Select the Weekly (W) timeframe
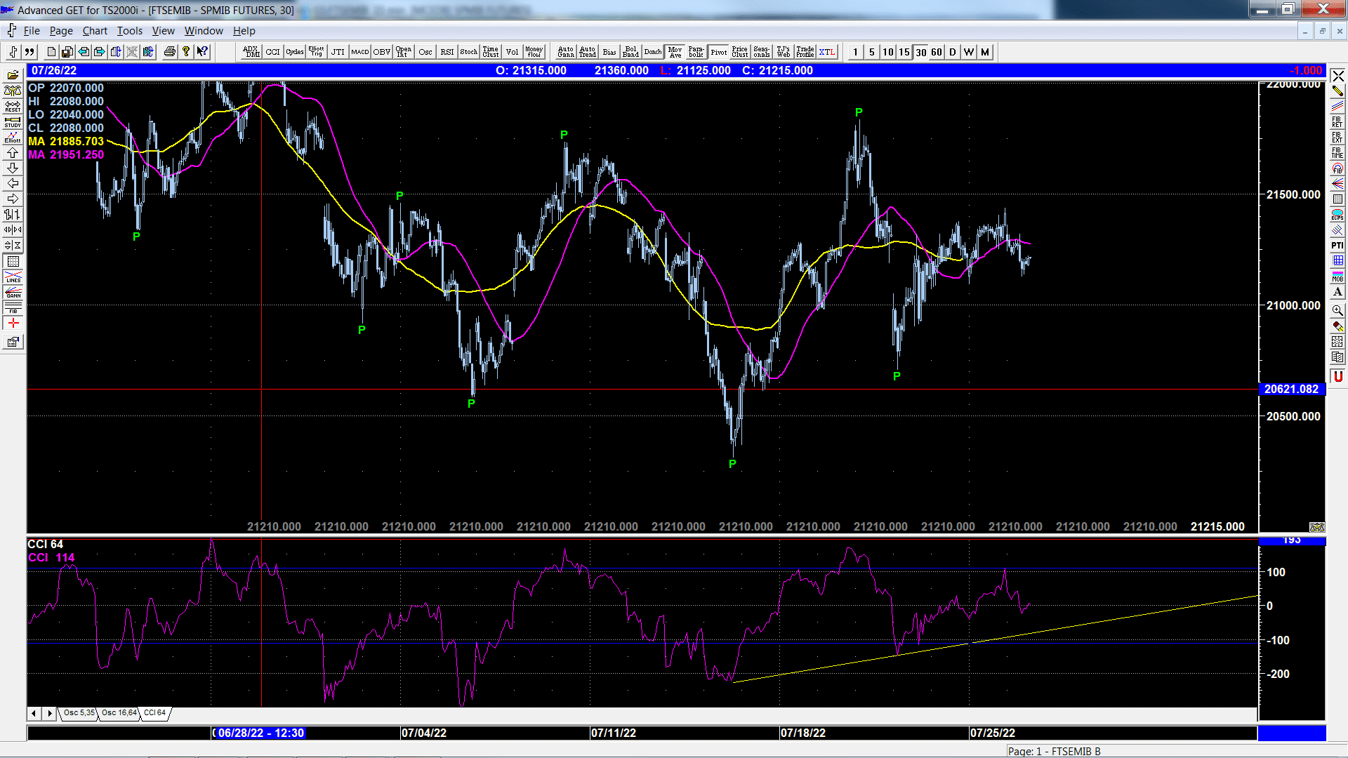The image size is (1348, 758). [x=969, y=52]
